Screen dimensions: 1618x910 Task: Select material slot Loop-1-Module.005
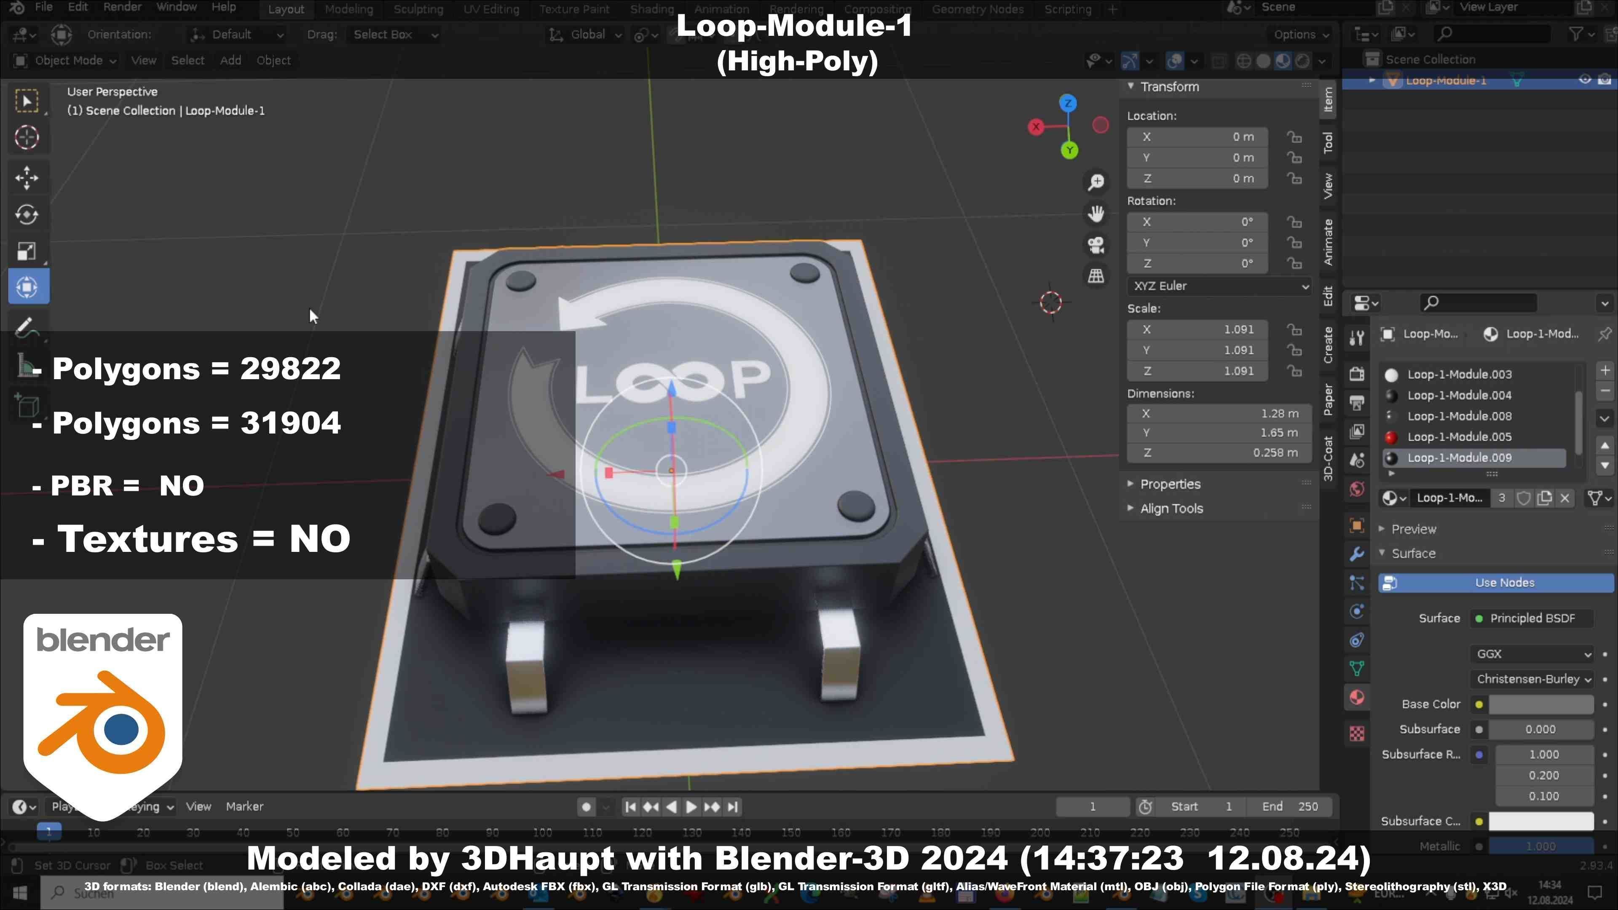click(1474, 437)
